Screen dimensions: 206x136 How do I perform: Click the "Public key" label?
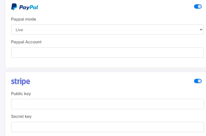tap(21, 94)
